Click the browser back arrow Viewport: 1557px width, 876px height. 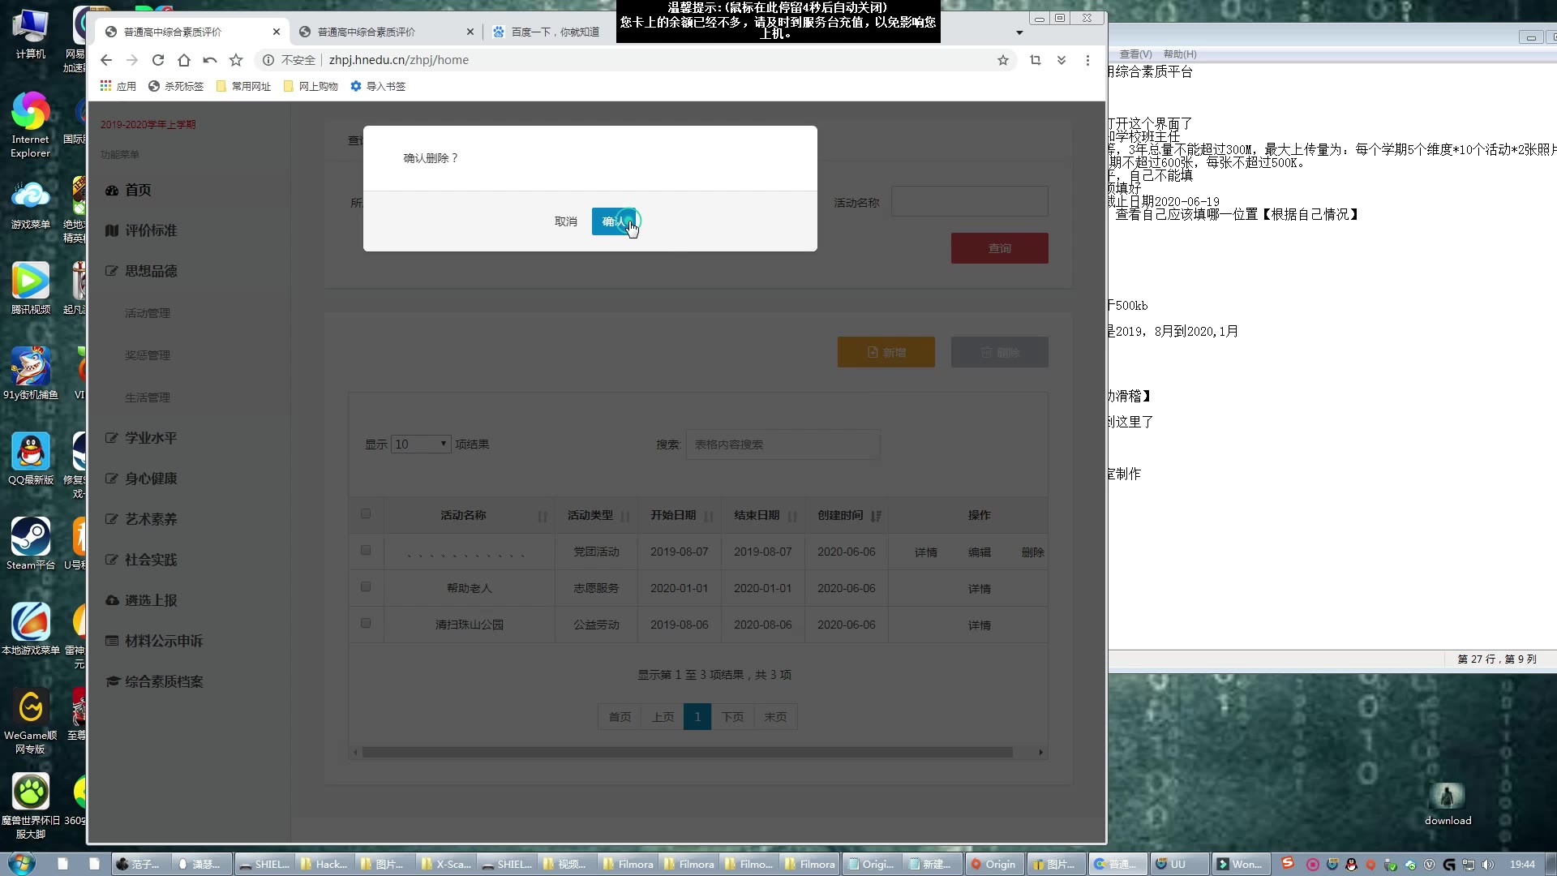(x=106, y=60)
